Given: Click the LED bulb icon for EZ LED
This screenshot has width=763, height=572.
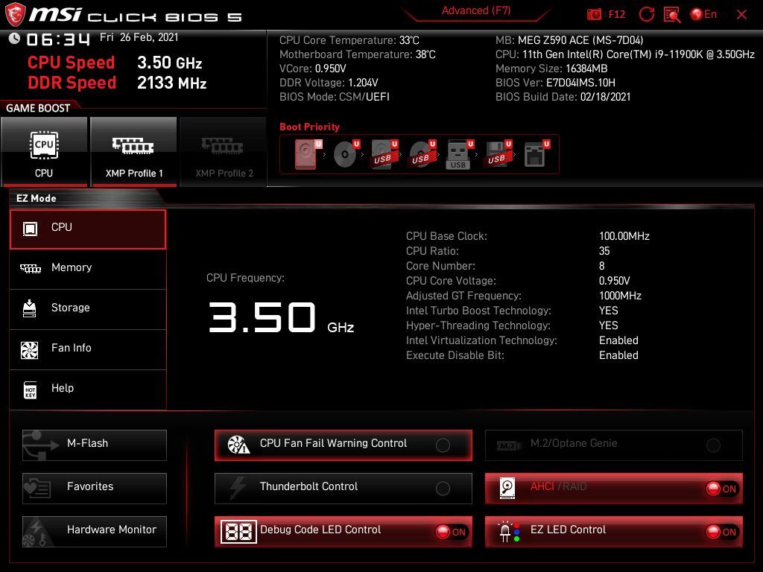Looking at the screenshot, I should point(509,532).
